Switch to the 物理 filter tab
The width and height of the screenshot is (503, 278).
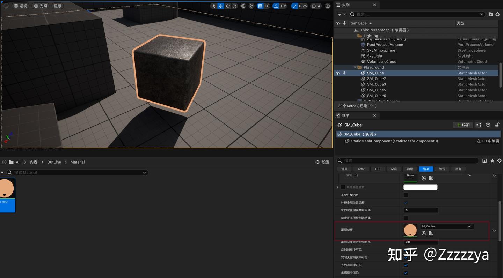pos(410,169)
